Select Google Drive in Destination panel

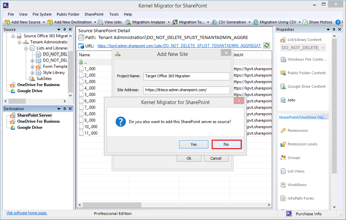tap(30, 127)
